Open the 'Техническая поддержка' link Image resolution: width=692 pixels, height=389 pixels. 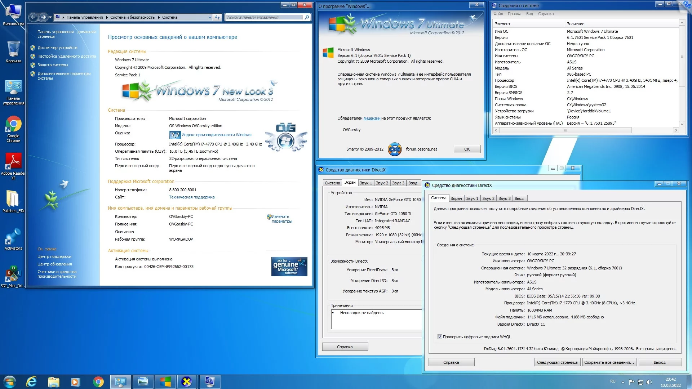click(192, 197)
